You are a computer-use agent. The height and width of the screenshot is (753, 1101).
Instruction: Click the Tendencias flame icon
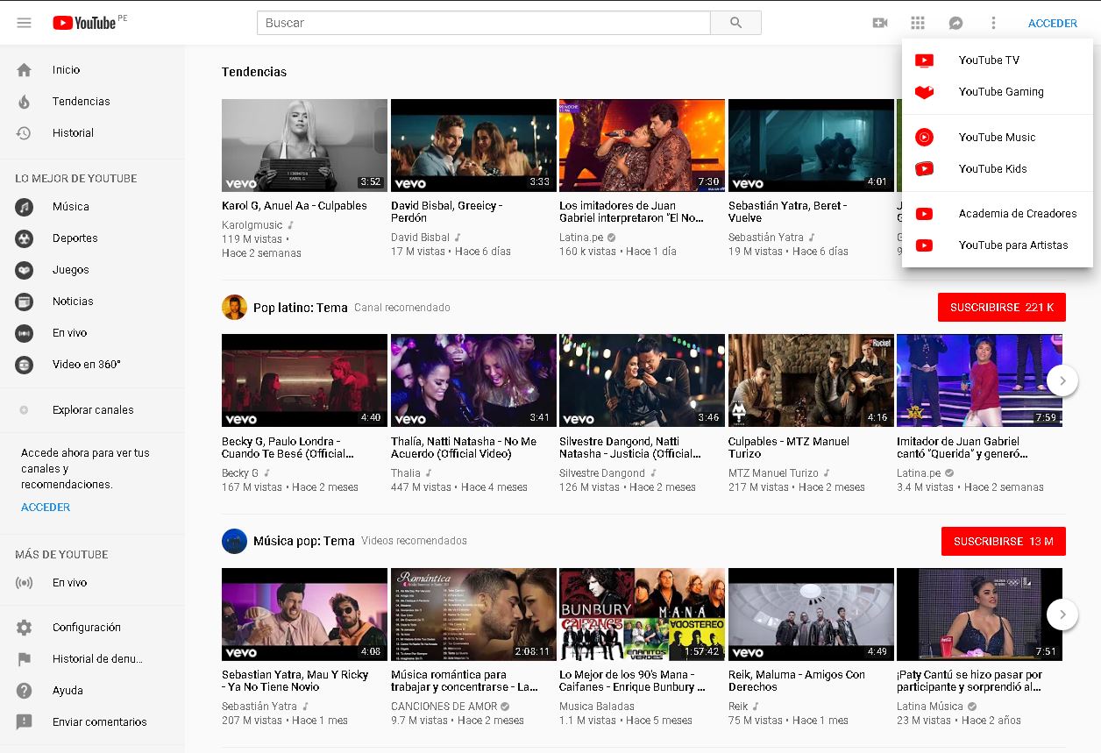(24, 102)
